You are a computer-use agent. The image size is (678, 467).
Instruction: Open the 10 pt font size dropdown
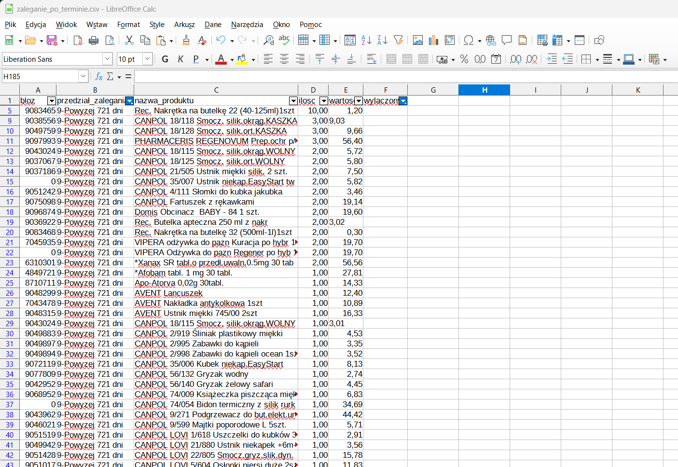pyautogui.click(x=148, y=59)
